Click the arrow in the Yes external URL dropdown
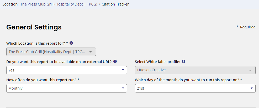This screenshot has width=259, height=108. 123,70
